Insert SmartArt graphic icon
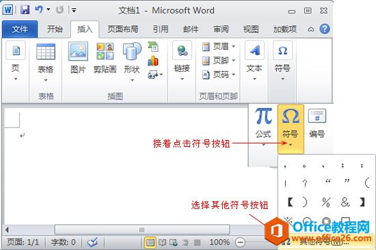Viewport: 376px width, 250px height. pyautogui.click(x=153, y=46)
